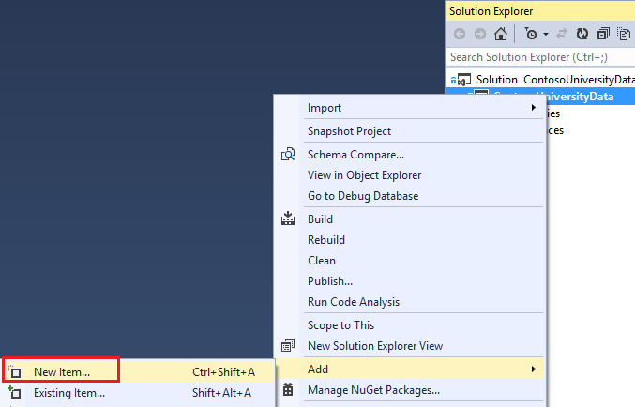The width and height of the screenshot is (635, 407).
Task: Click the New Solution Explorer View icon
Action: click(x=288, y=346)
